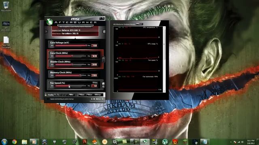Click the red flame icon on the taskbar

tap(175, 142)
